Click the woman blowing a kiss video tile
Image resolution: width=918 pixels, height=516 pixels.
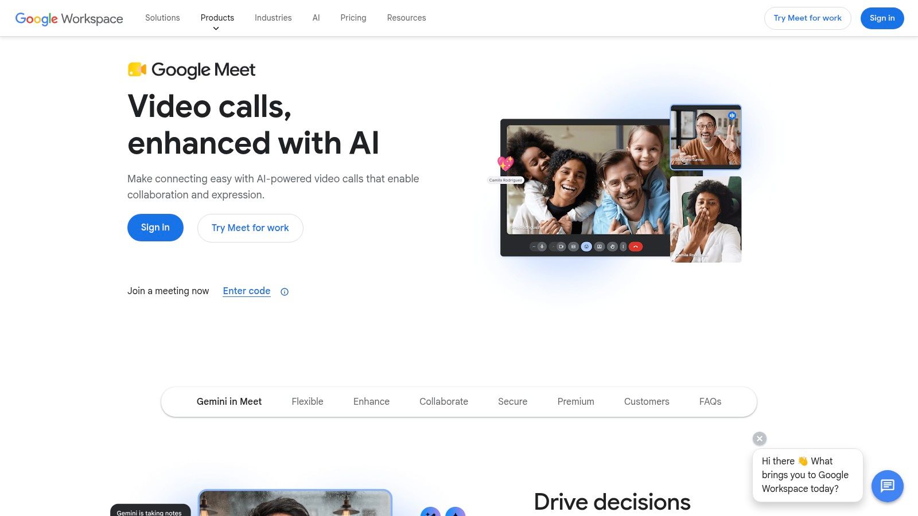[706, 220]
